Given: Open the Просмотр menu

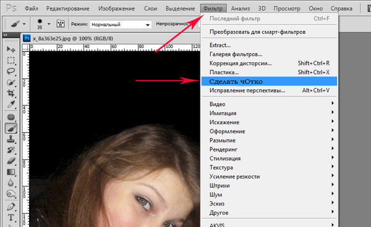Looking at the screenshot, I should click(x=287, y=9).
